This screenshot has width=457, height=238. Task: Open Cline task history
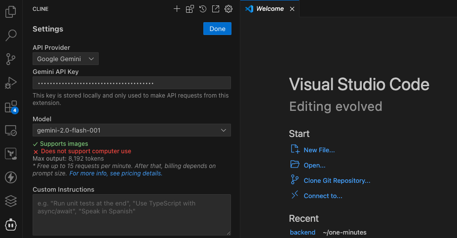pyautogui.click(x=203, y=9)
